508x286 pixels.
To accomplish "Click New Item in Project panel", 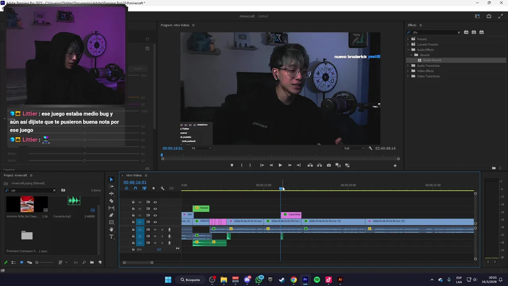I will tap(100, 263).
